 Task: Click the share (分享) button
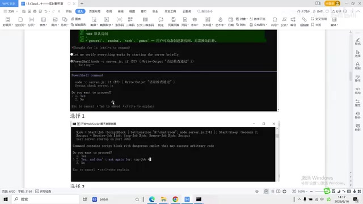click(x=336, y=11)
